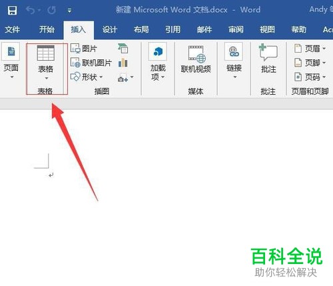The height and width of the screenshot is (286, 333).
Task: Open the 页脚 footer menu
Action: tap(310, 63)
